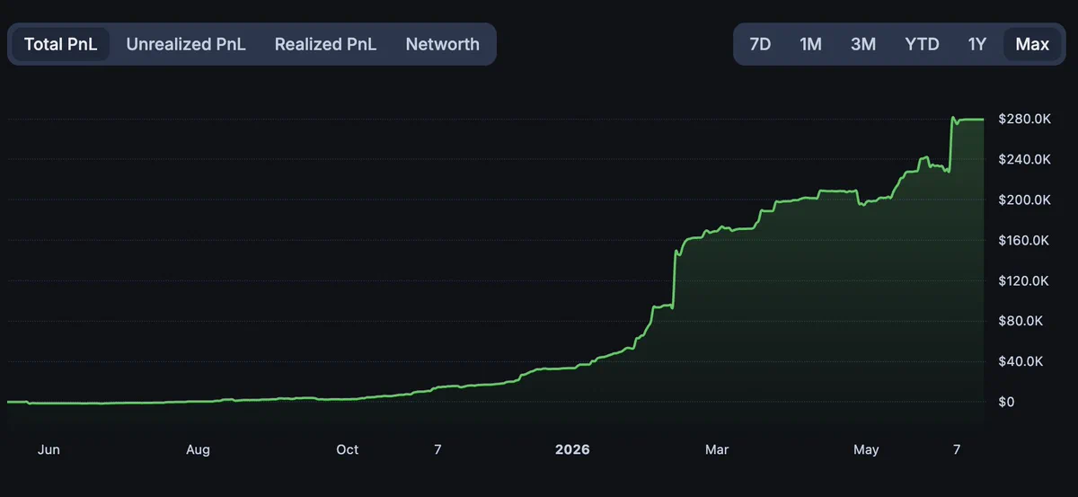Image resolution: width=1078 pixels, height=497 pixels.
Task: Click the 2026 year label
Action: point(572,449)
